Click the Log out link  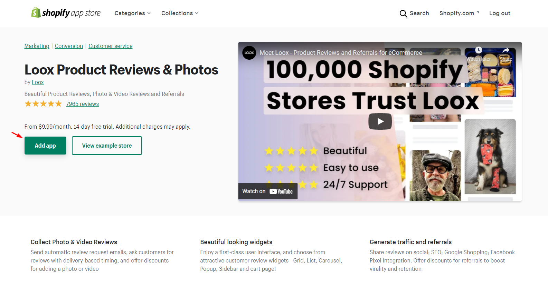[500, 13]
